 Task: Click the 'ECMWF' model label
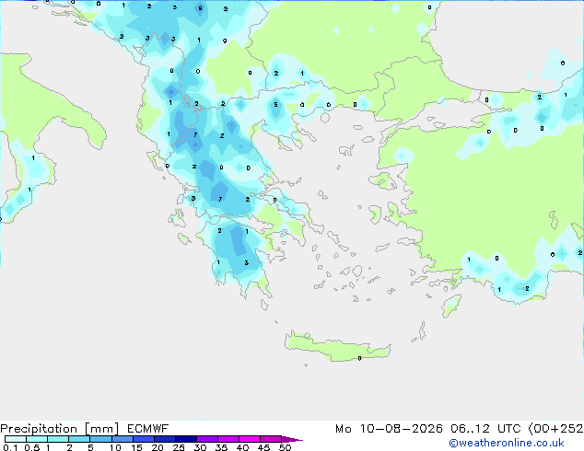click(x=148, y=429)
